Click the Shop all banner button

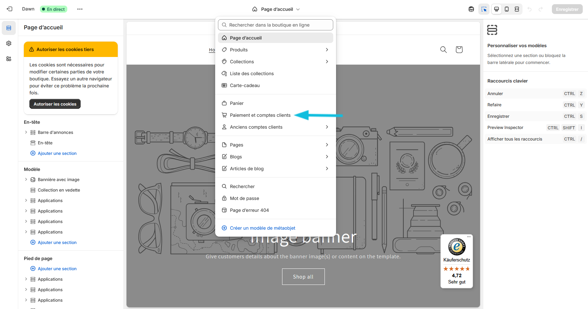coord(303,276)
